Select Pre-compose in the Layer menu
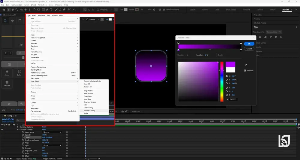300x160 pixels. click(x=36, y=111)
